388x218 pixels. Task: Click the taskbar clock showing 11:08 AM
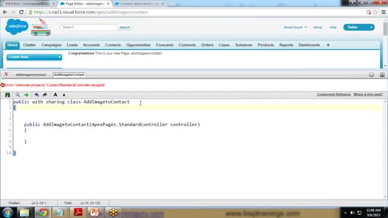373,213
